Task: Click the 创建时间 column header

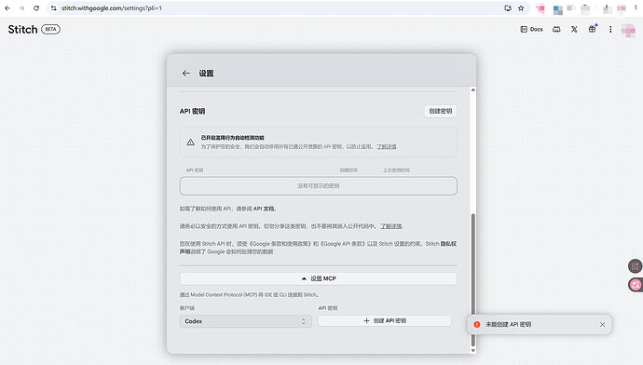Action: pos(349,170)
